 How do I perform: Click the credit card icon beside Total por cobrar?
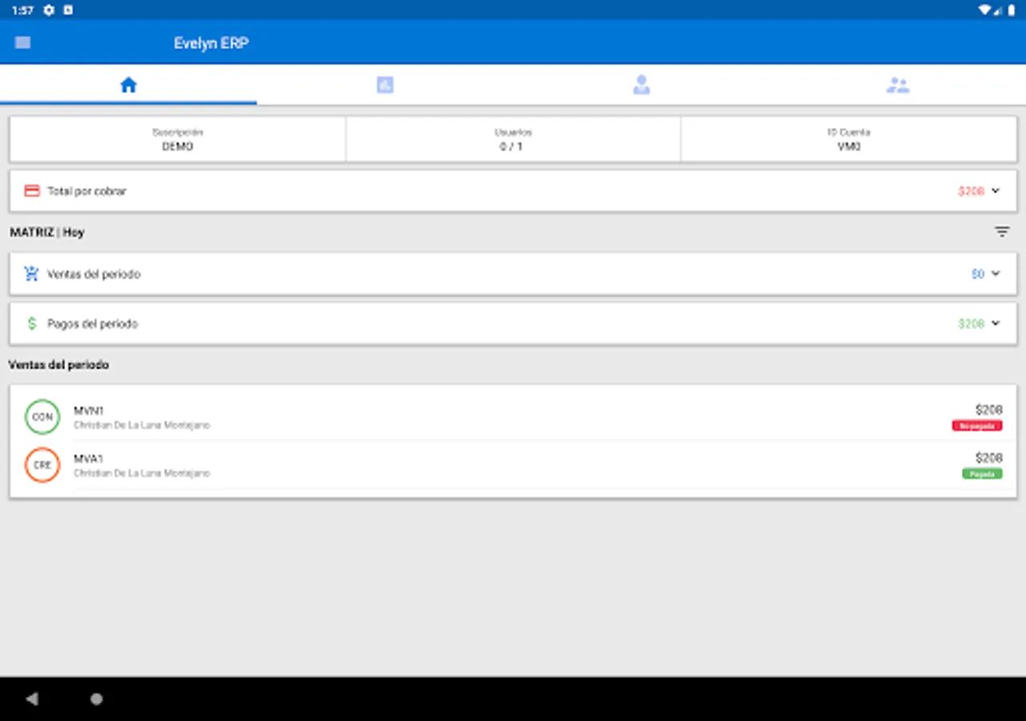pyautogui.click(x=32, y=191)
